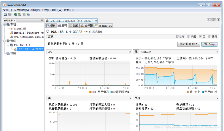Uncheck the 内存 checkbox
The image size is (224, 131).
pyautogui.click(x=188, y=37)
